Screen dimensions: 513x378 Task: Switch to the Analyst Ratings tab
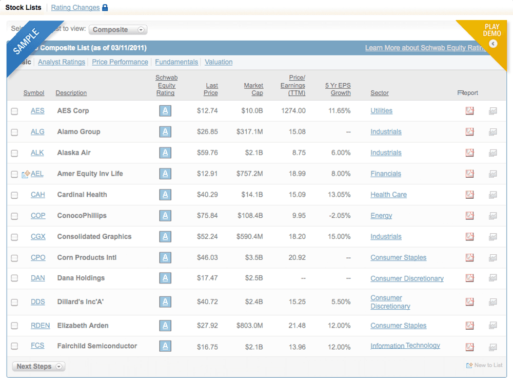point(62,62)
